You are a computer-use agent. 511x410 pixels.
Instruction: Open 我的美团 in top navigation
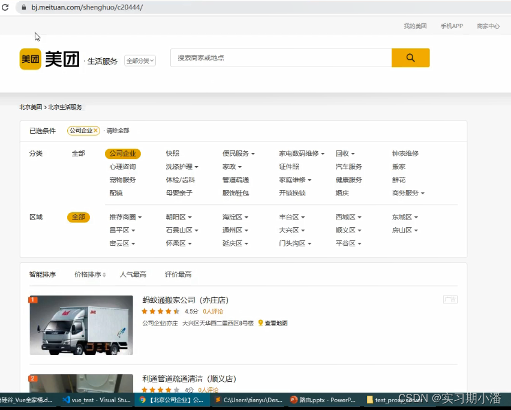[415, 26]
